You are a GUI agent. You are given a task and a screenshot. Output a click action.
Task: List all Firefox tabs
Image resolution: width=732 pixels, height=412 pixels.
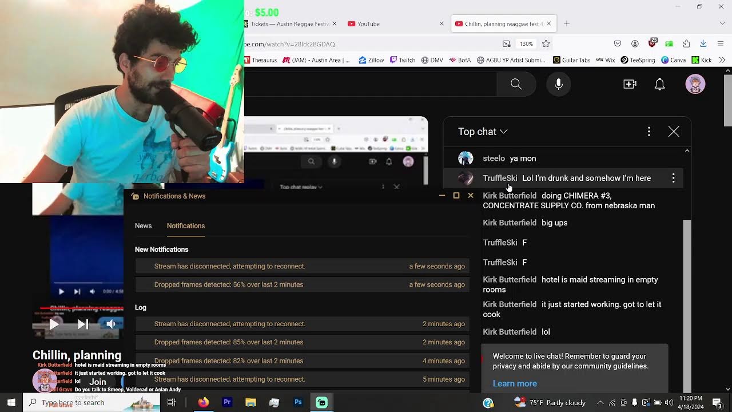click(x=722, y=23)
